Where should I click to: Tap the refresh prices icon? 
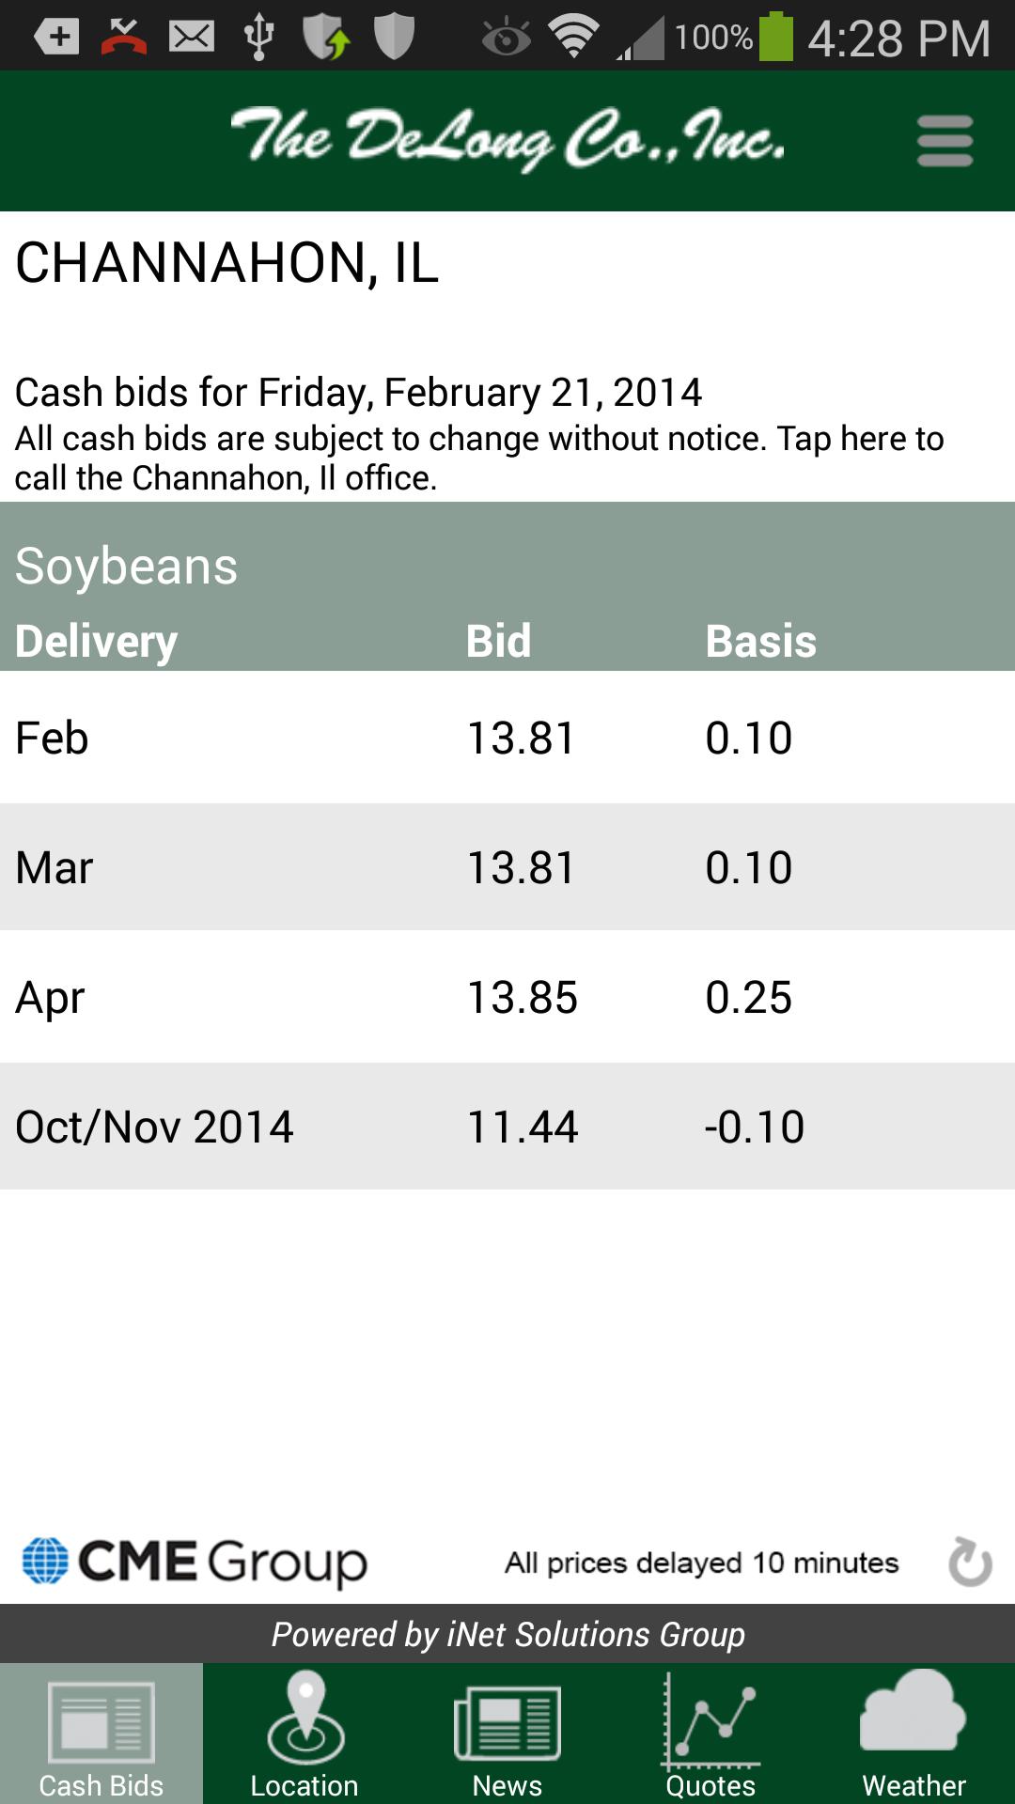pyautogui.click(x=970, y=1562)
